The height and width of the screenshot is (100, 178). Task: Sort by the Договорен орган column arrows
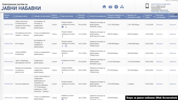click(x=32, y=16)
